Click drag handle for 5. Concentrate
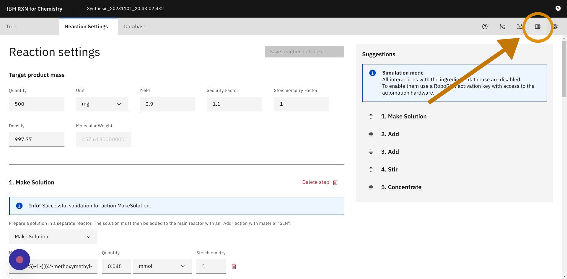 (x=371, y=187)
